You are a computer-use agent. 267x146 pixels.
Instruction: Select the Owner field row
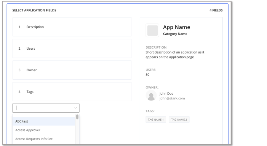click(72, 70)
